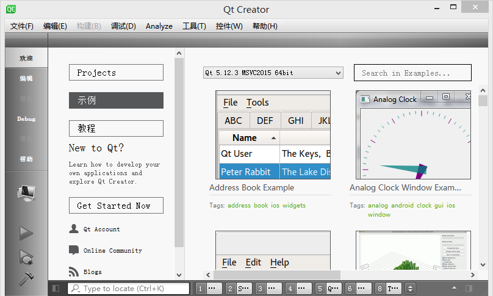Click the 'clock' tag
493x296 pixels.
(424, 206)
